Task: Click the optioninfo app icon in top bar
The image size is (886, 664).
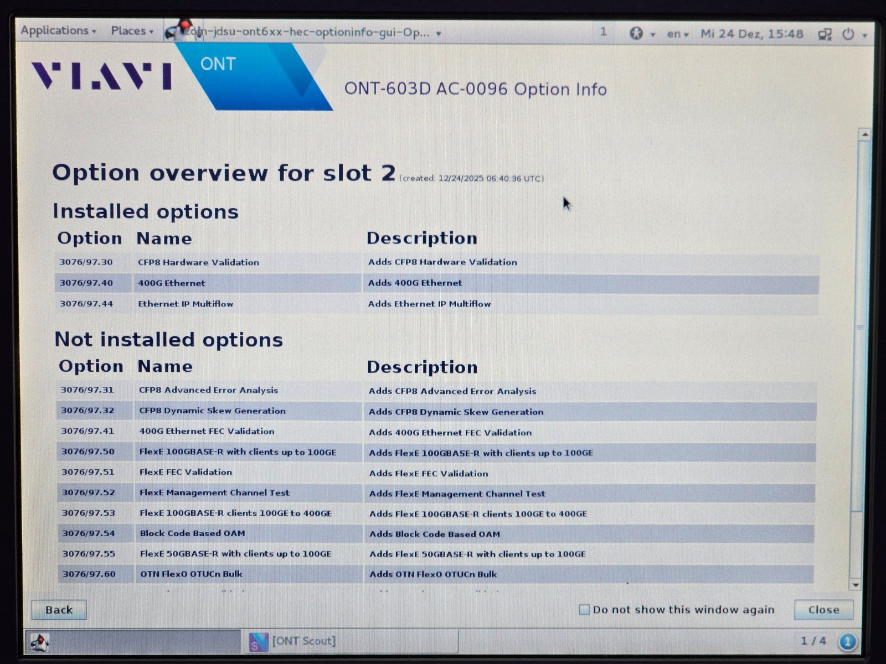Action: 178,30
